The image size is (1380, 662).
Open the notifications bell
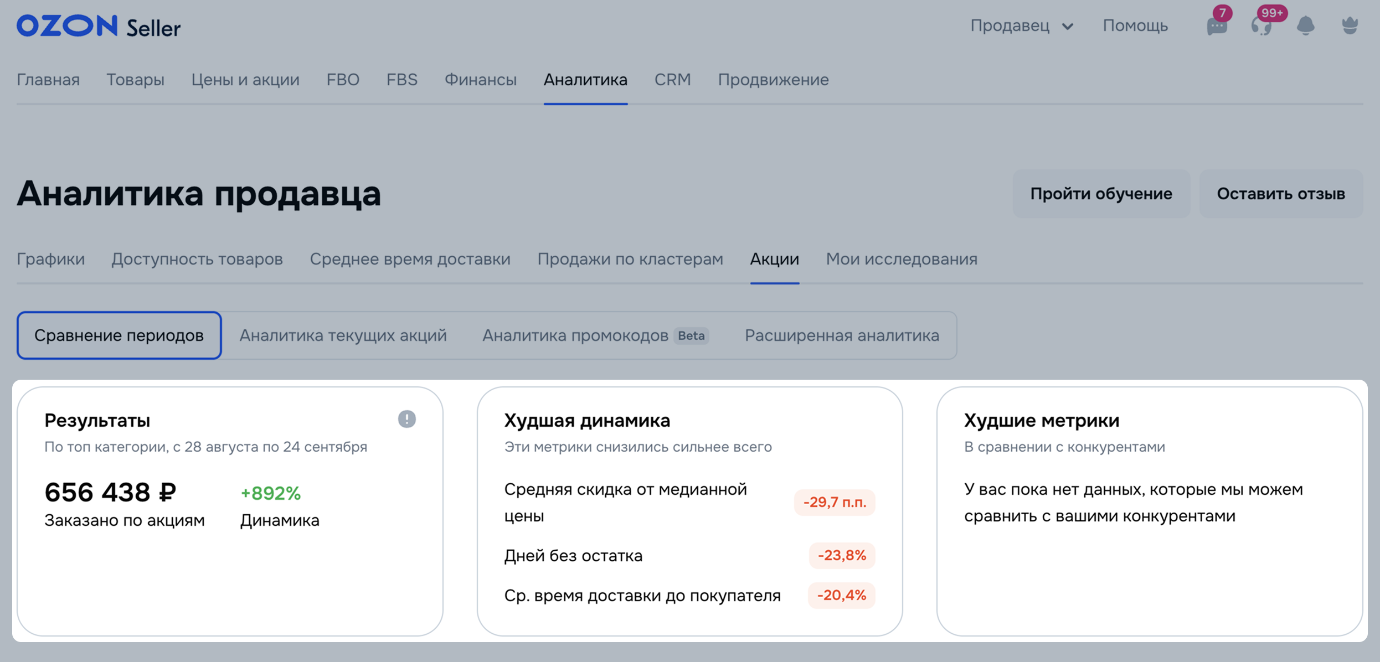pyautogui.click(x=1306, y=25)
